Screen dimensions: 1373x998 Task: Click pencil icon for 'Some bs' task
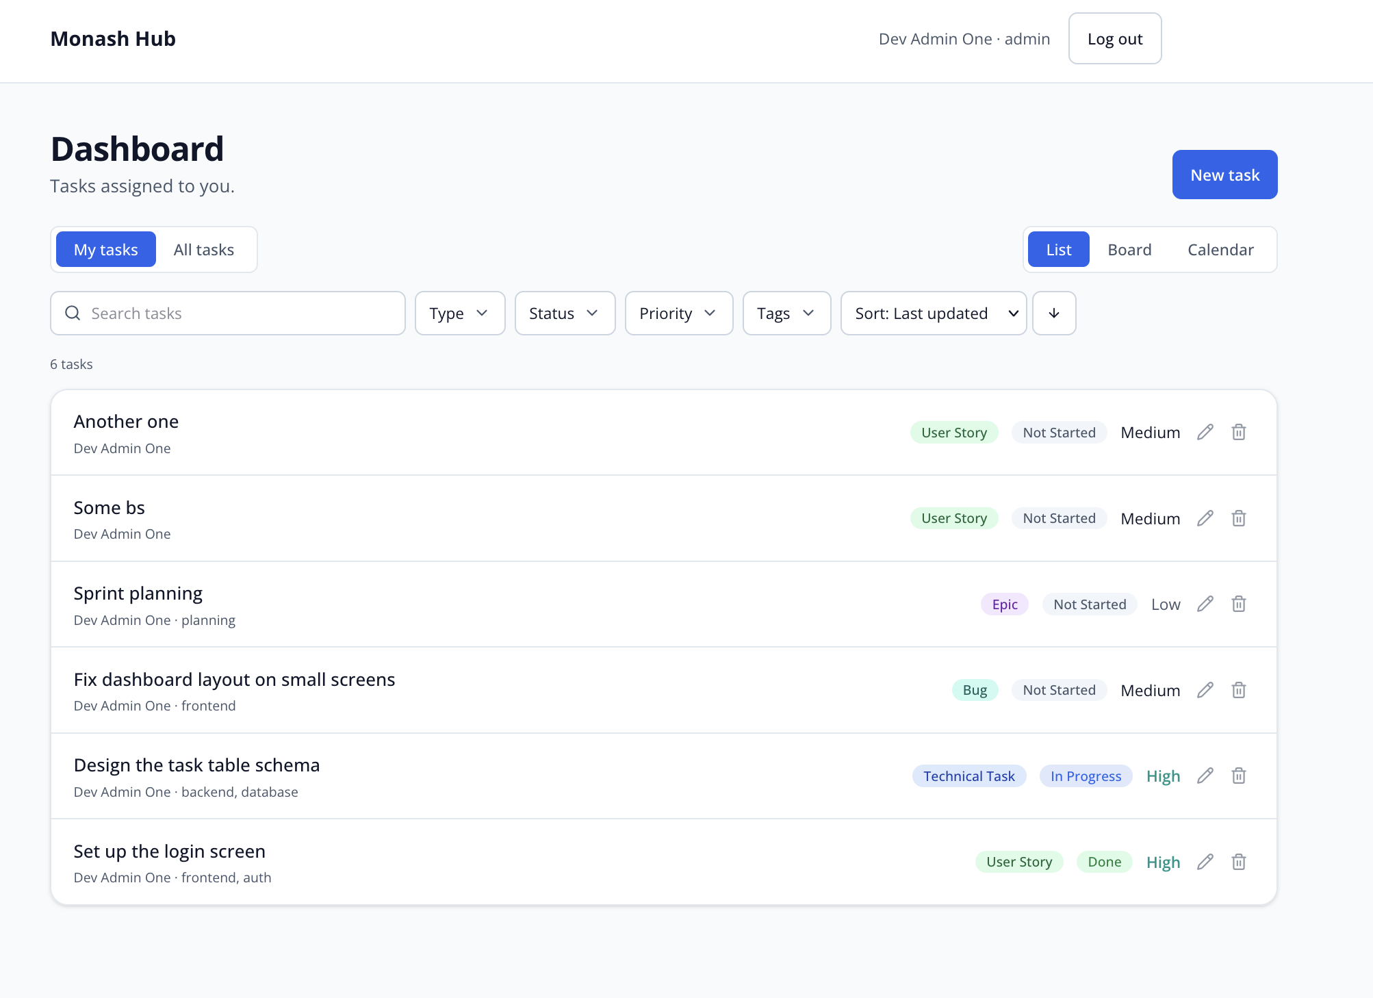pyautogui.click(x=1205, y=518)
